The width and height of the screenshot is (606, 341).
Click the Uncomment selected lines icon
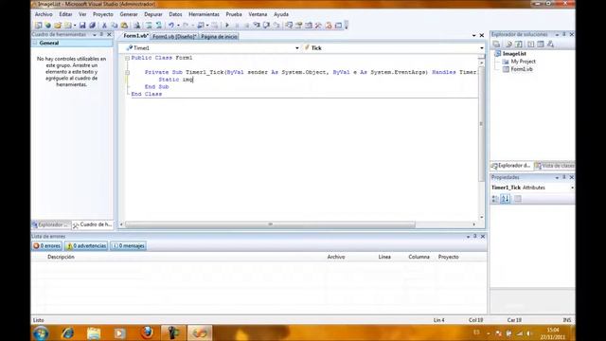(x=159, y=26)
